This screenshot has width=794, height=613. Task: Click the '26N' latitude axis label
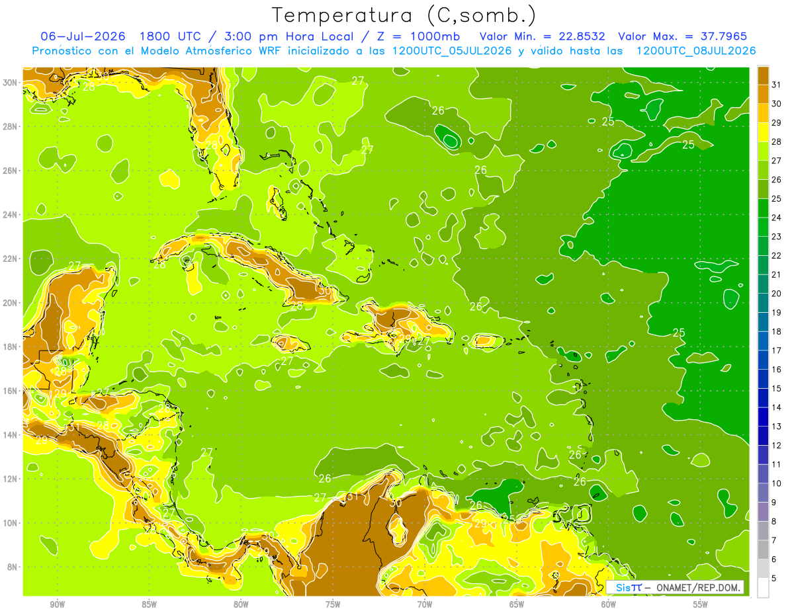[x=11, y=170]
